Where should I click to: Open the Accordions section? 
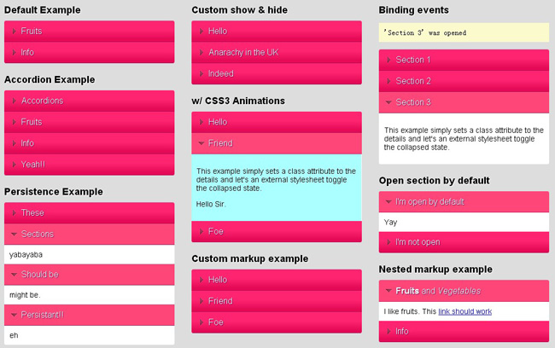pos(42,101)
